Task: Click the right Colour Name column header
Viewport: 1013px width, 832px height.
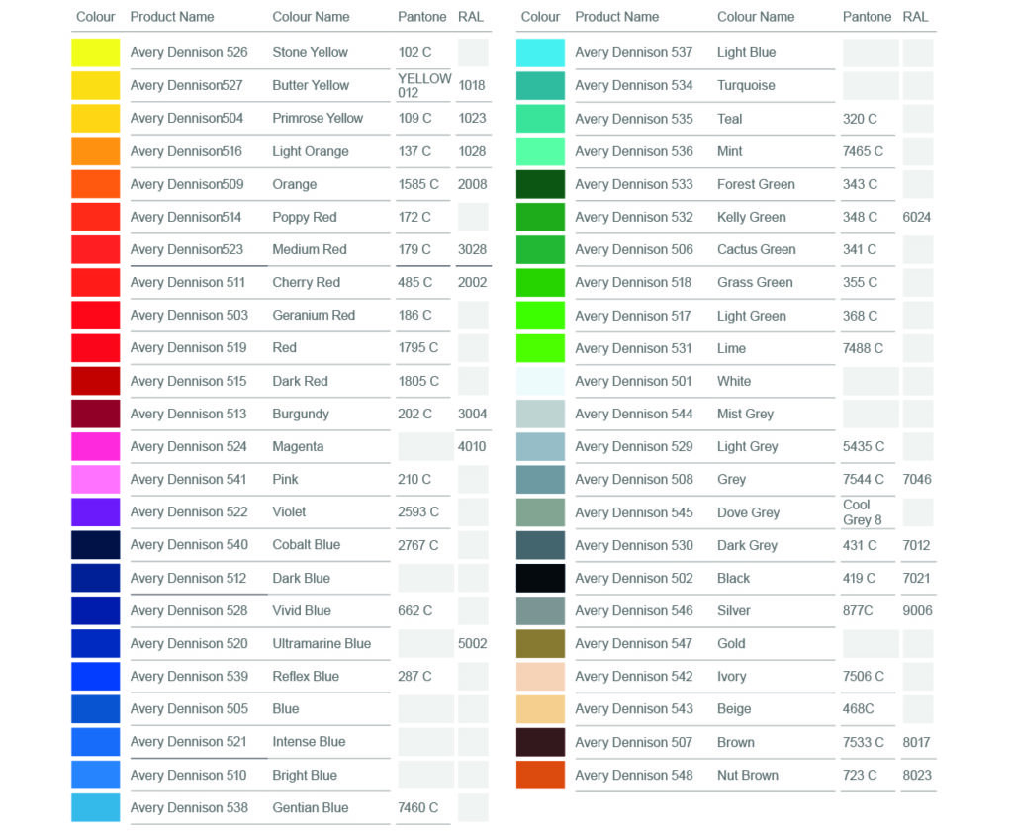Action: point(756,17)
